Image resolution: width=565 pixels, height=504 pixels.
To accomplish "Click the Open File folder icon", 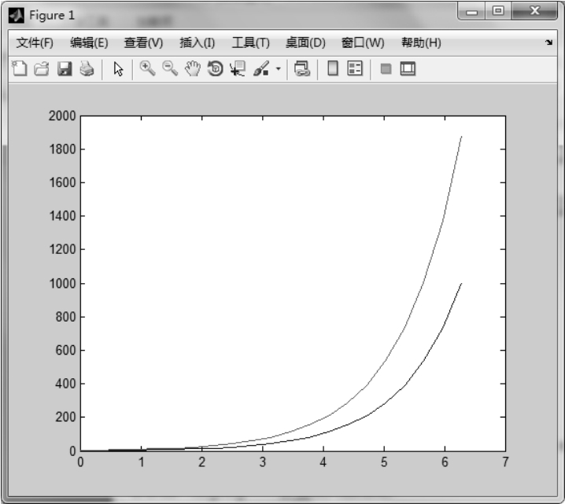I will pos(42,69).
